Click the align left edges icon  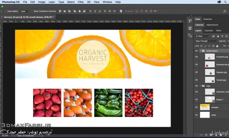(x=75, y=11)
